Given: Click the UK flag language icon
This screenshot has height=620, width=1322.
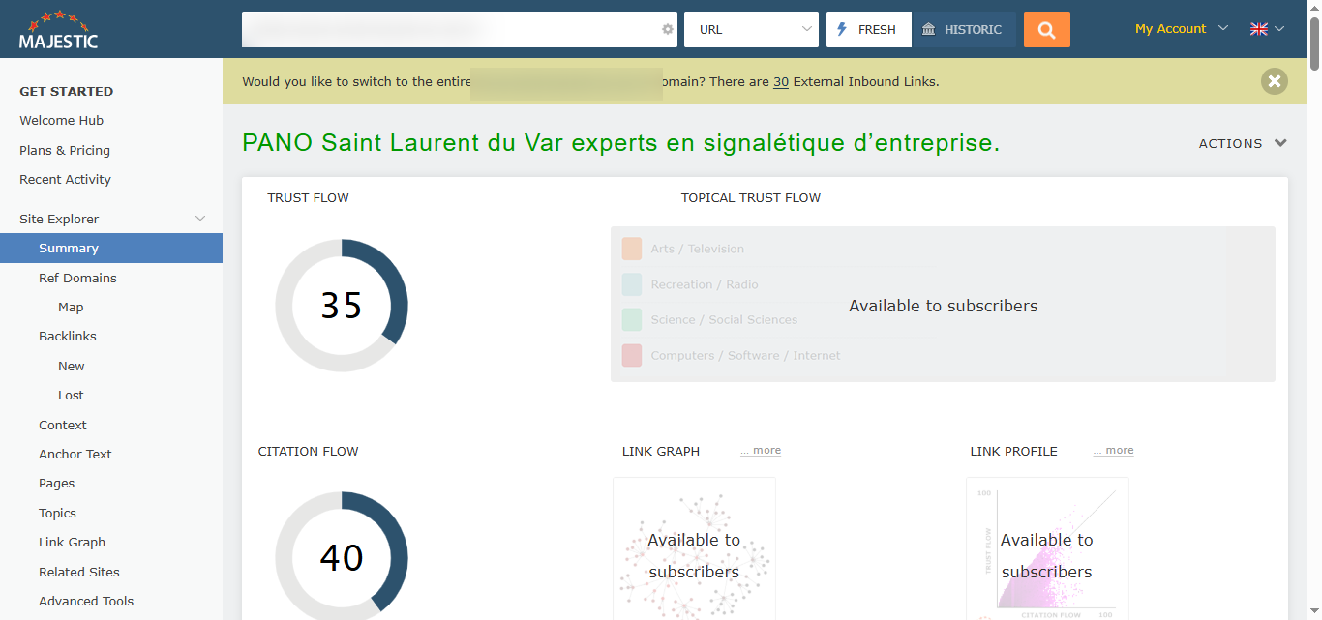Looking at the screenshot, I should (x=1258, y=29).
